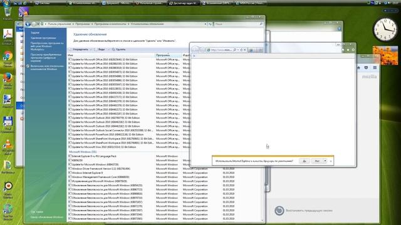Click the analog clock gadget
Viewport: 401px width, 225px height.
coord(385,29)
